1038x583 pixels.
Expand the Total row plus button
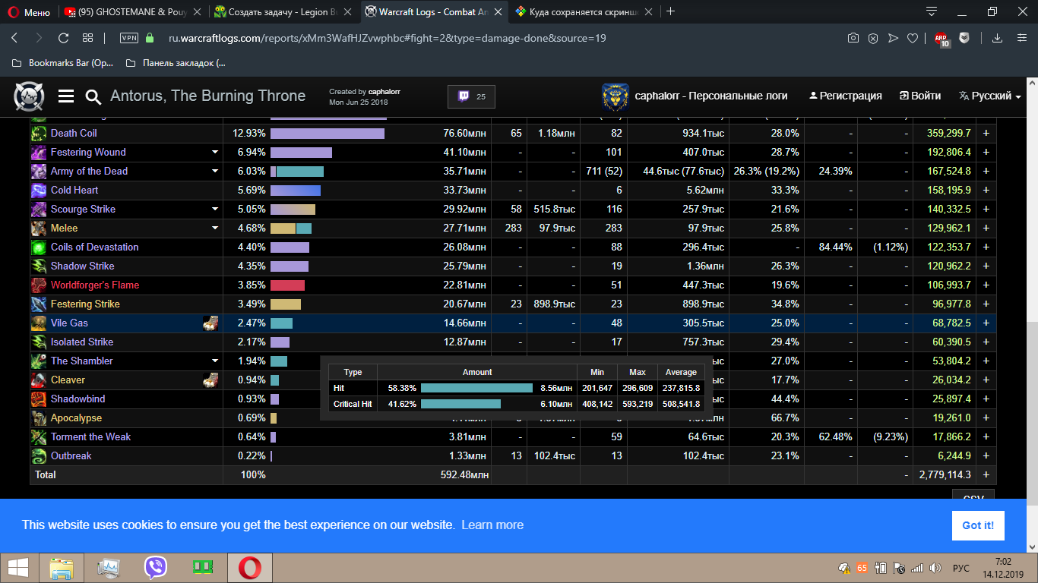[986, 475]
